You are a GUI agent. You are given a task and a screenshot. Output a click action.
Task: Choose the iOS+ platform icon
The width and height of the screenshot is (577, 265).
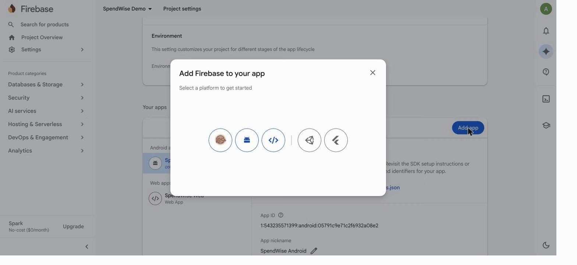point(220,140)
